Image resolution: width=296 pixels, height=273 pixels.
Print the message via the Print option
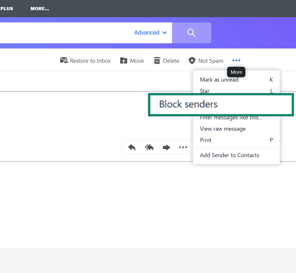[x=205, y=140]
